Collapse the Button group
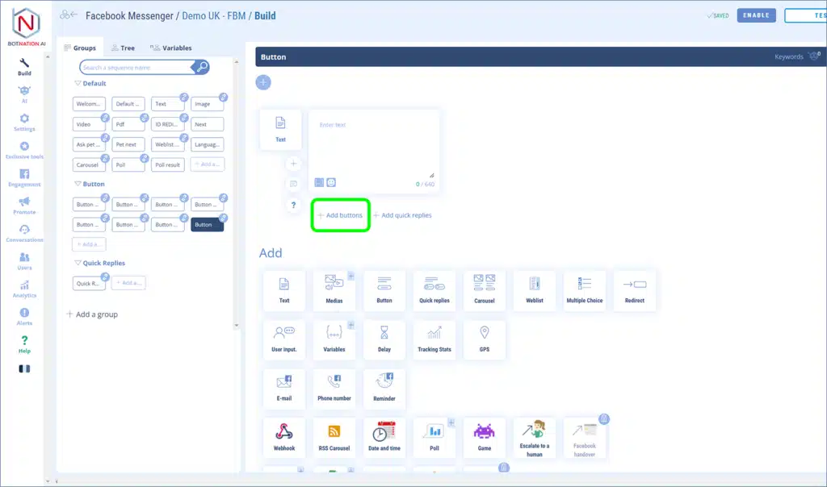This screenshot has height=487, width=827. [x=78, y=185]
